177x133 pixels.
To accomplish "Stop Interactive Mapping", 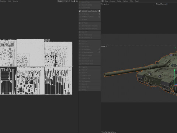I will click(x=90, y=29).
